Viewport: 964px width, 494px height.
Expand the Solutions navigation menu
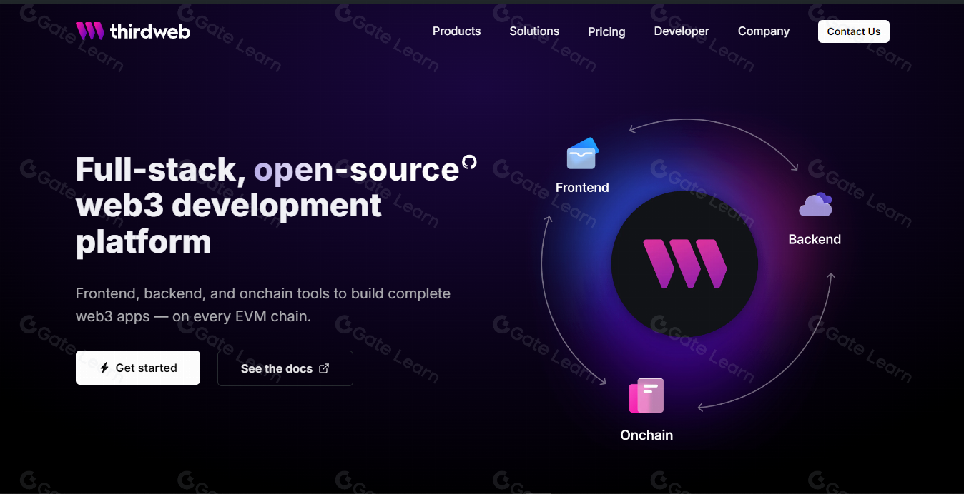534,31
